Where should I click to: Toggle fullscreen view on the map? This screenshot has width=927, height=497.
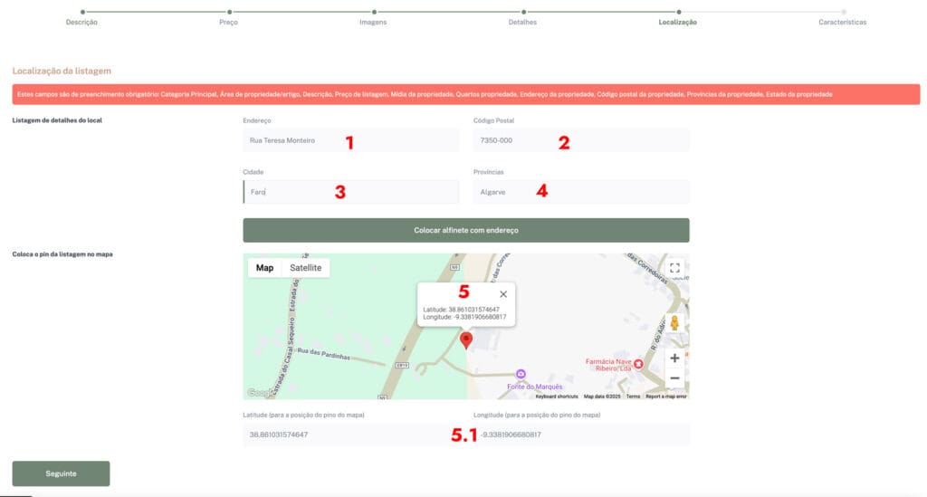coord(674,268)
